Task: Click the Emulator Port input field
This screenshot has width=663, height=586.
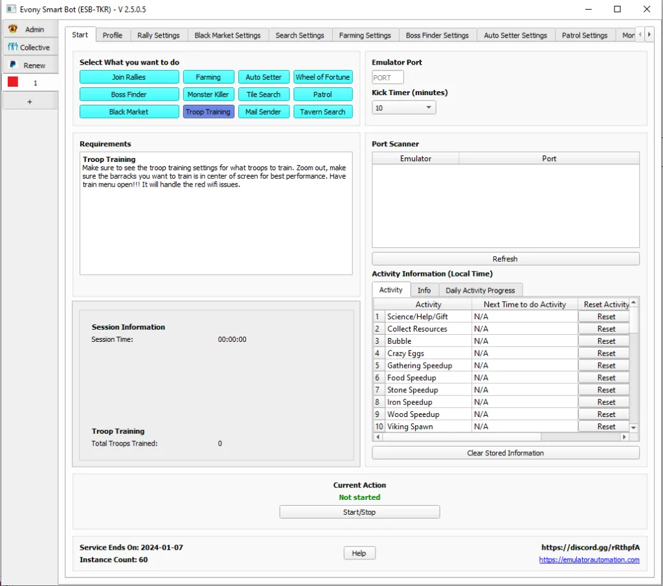Action: [388, 78]
